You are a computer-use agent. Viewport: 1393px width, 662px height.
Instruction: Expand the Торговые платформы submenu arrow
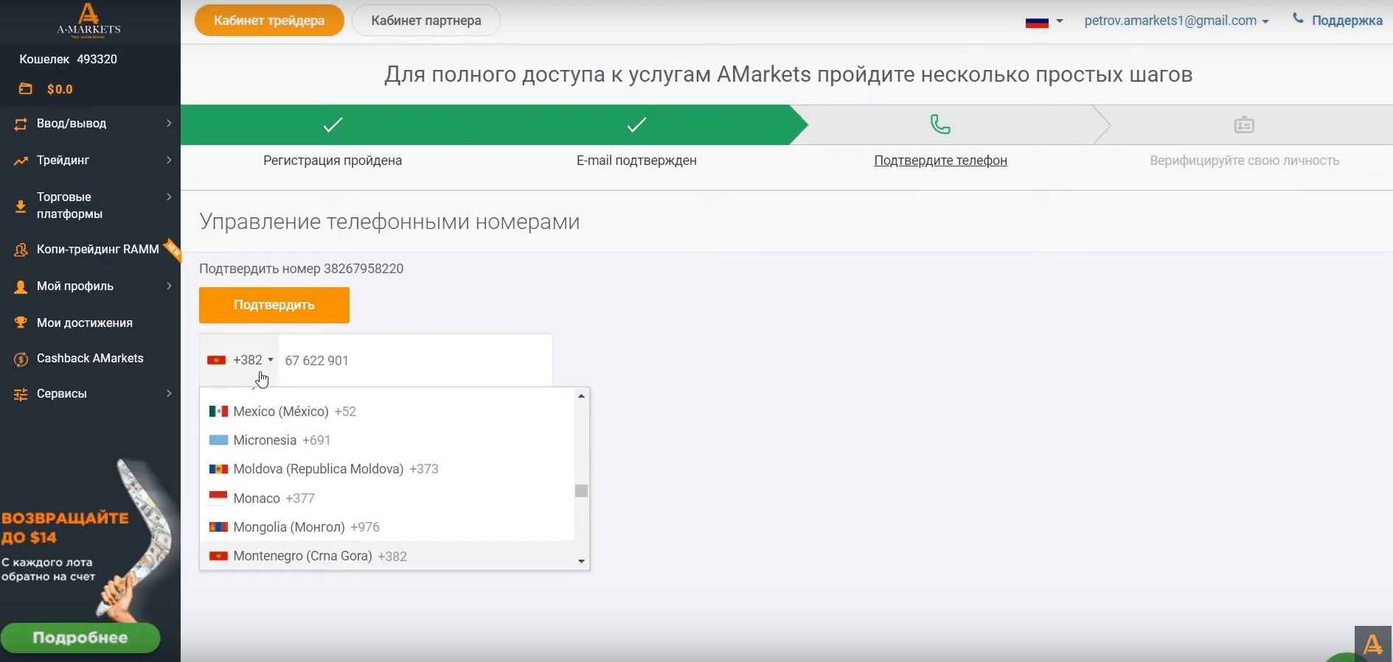(x=169, y=197)
